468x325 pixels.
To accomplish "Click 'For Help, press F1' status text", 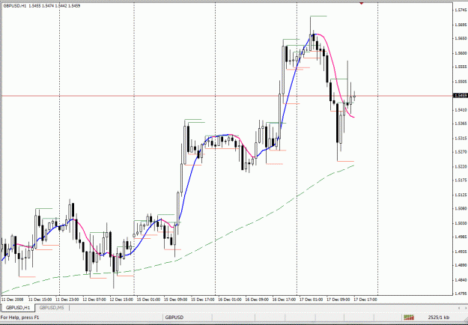I will point(20,318).
